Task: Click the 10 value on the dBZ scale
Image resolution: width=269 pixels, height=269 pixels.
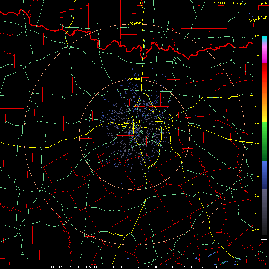Action: click(x=257, y=160)
